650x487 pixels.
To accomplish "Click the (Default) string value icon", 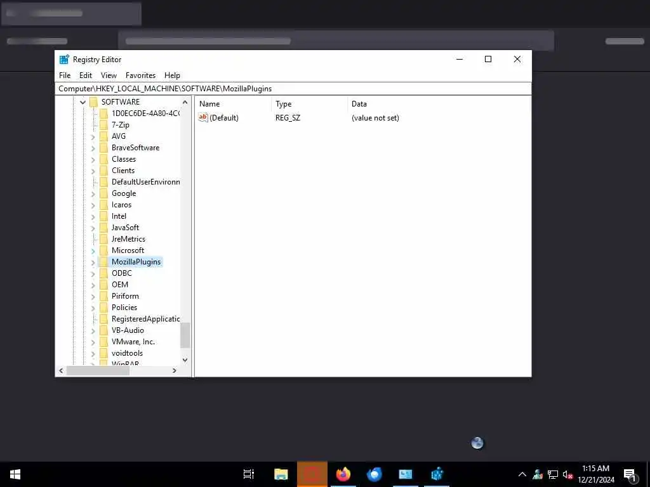I will pyautogui.click(x=203, y=117).
